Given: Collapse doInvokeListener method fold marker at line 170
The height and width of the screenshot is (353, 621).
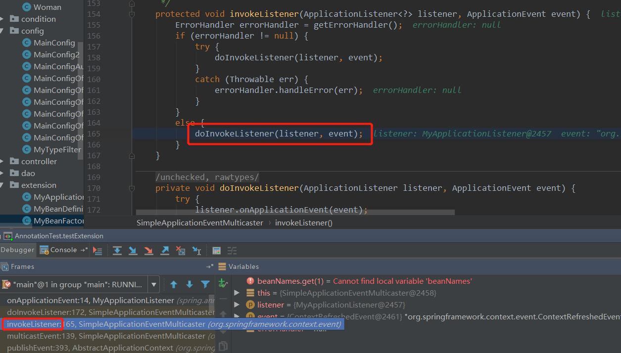Looking at the screenshot, I should 132,188.
